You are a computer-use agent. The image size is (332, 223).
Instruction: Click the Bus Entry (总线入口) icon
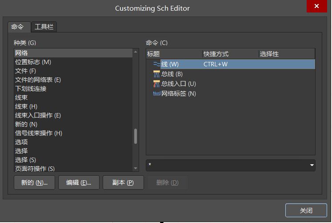[156, 84]
